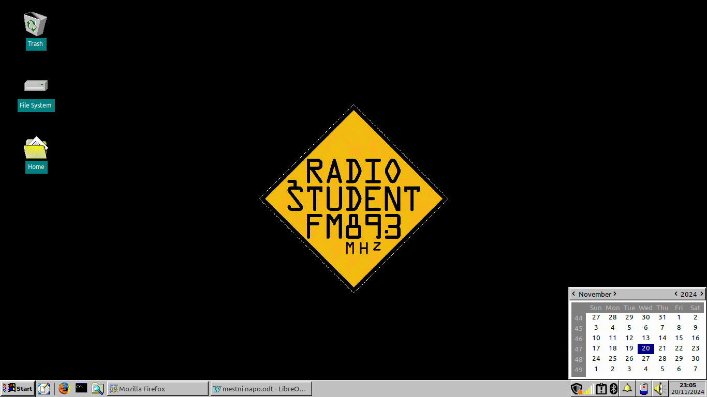Click the yellow notification bell icon

(627, 388)
